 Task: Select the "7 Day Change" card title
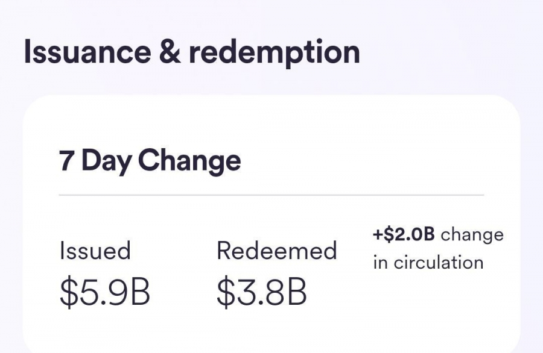tap(150, 161)
